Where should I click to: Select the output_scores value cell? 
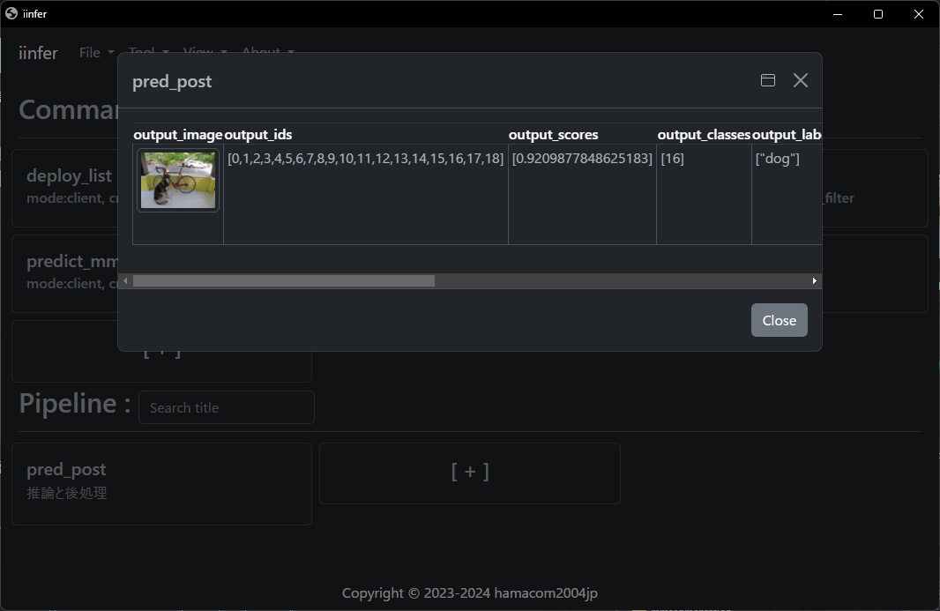(582, 159)
